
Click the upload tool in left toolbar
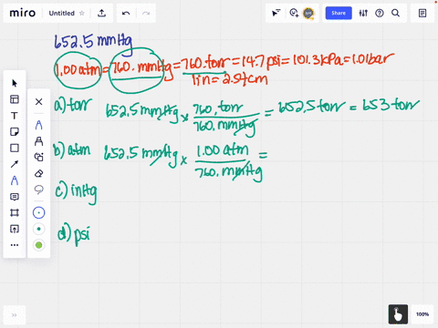coord(15,229)
